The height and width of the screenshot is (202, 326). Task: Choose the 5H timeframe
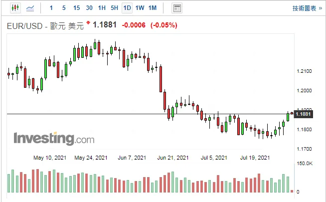pos(114,8)
